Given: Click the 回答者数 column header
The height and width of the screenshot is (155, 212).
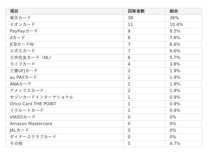Looking at the screenshot, I should click(x=136, y=11).
